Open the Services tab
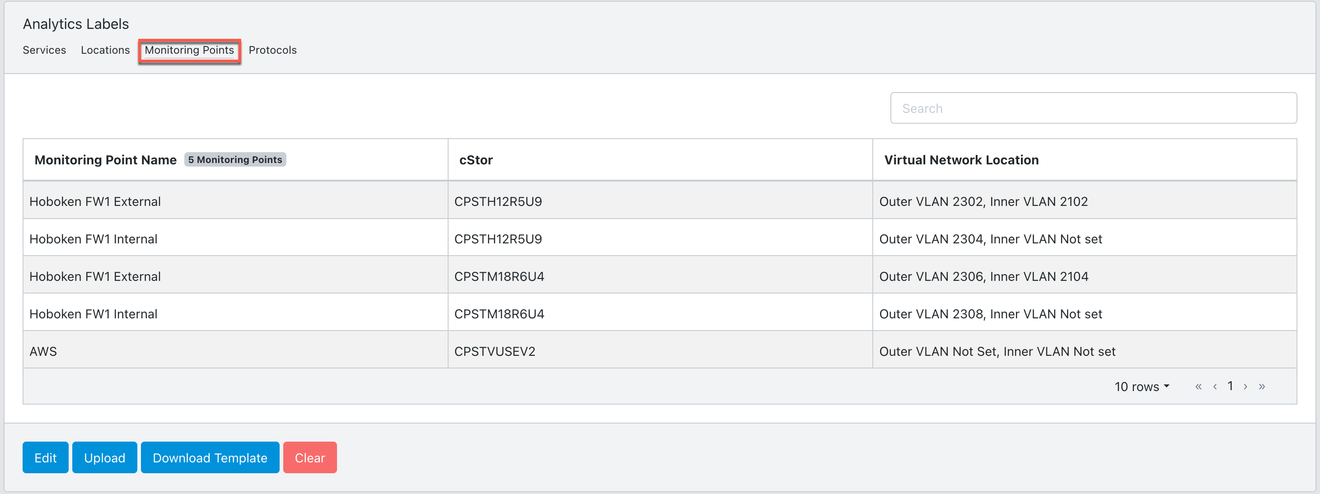The height and width of the screenshot is (494, 1320). coord(44,50)
